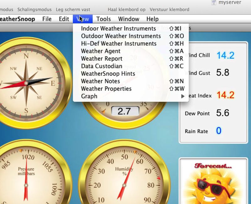This screenshot has width=251, height=204.
Task: Open the Tools menu
Action: pos(104,19)
